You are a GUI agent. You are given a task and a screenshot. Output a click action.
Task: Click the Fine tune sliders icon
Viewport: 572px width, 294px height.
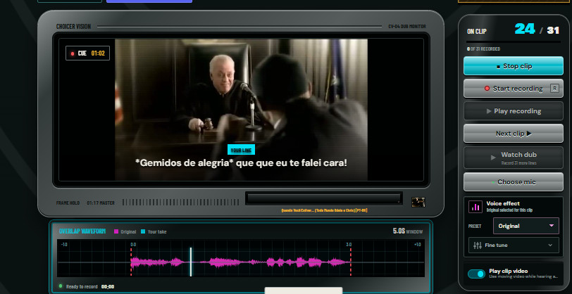477,245
